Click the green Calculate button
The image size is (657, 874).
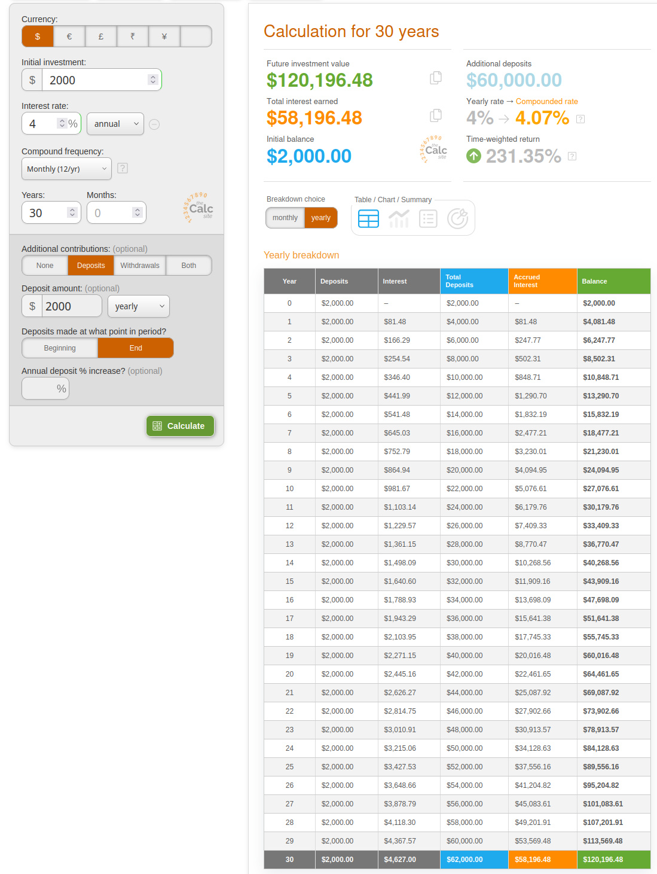pyautogui.click(x=180, y=426)
